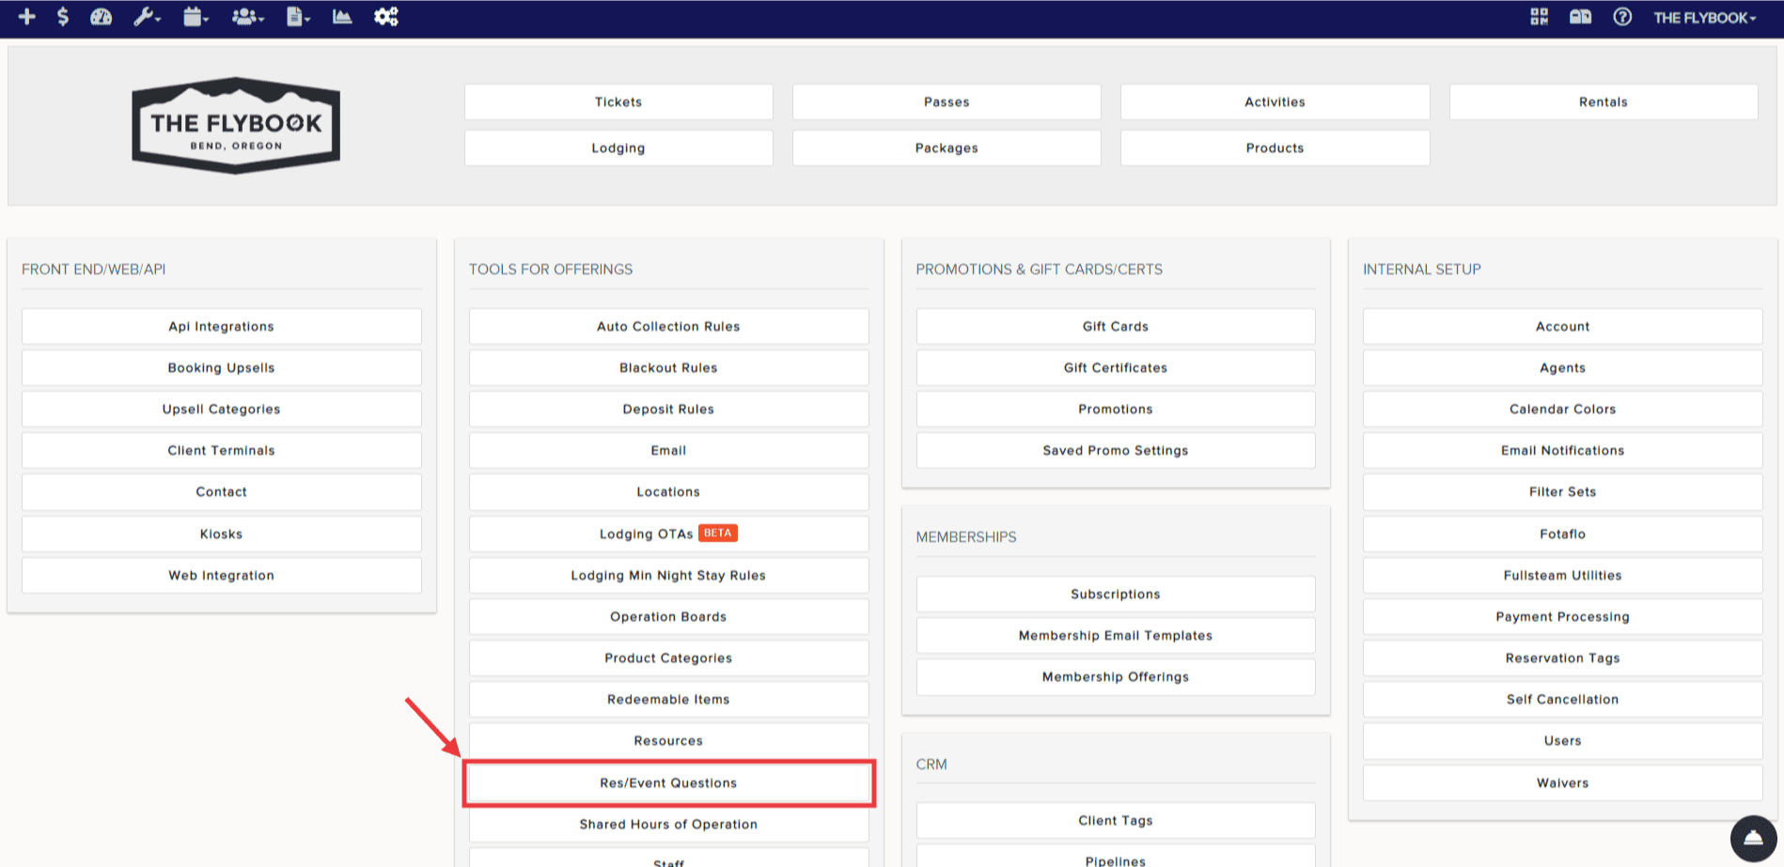The width and height of the screenshot is (1784, 867).
Task: Open the area chart analytics icon
Action: (342, 17)
